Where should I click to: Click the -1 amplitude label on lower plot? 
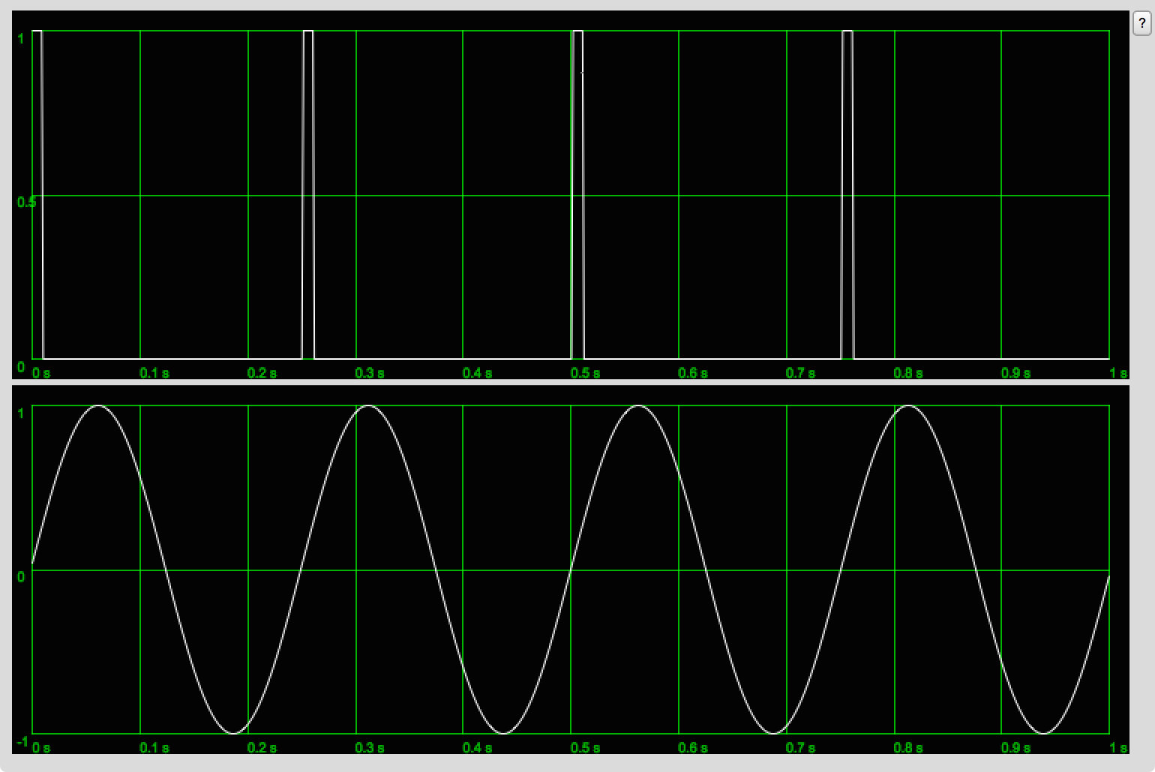[22, 741]
